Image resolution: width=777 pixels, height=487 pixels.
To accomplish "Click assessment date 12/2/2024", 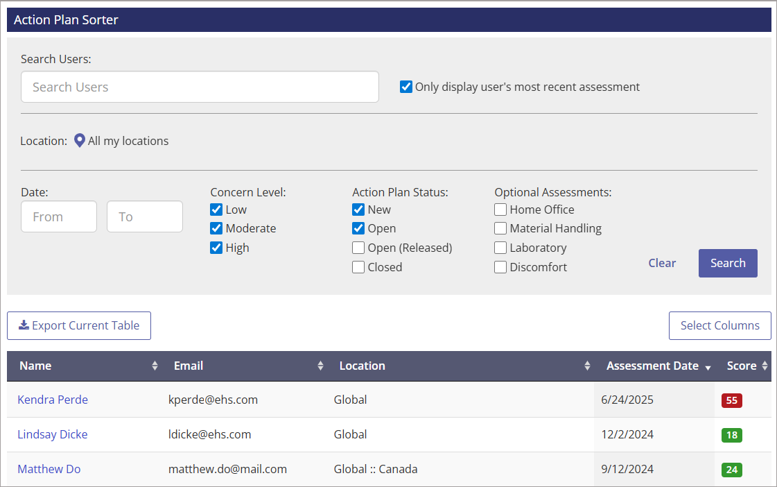I will pyautogui.click(x=627, y=434).
